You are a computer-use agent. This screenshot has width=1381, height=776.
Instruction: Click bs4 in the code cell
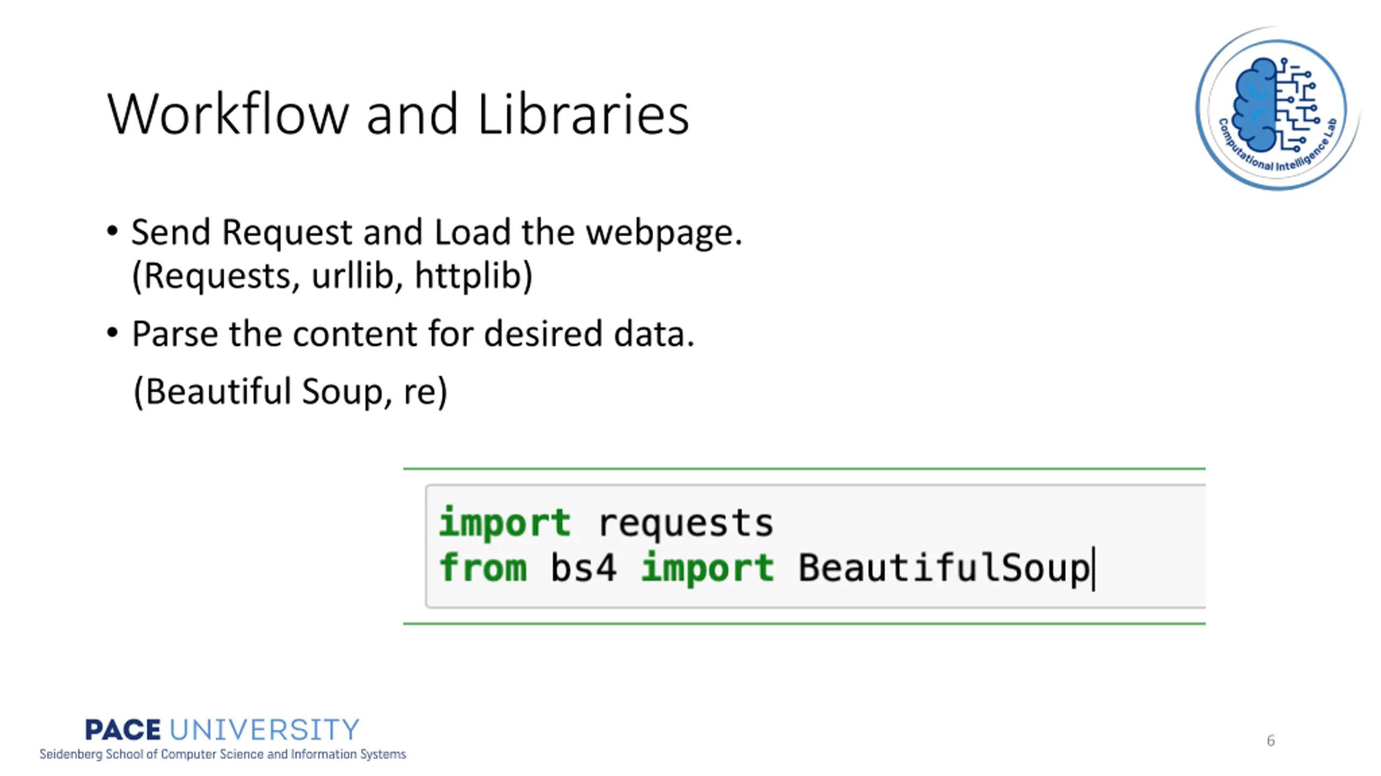pos(584,568)
